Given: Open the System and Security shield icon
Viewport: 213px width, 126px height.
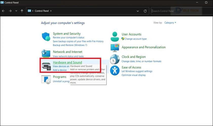Looking at the screenshot, I should 46,37.
